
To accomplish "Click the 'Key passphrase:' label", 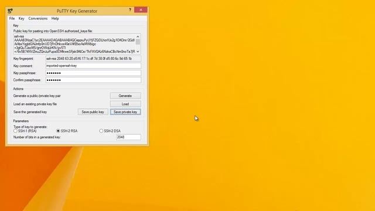I will pyautogui.click(x=25, y=73).
